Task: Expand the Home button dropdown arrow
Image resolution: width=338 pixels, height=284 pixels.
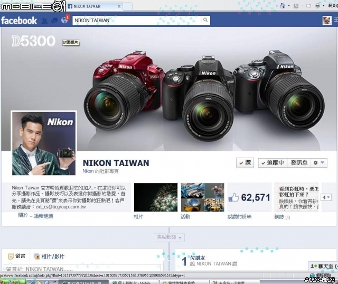Action: (x=289, y=6)
